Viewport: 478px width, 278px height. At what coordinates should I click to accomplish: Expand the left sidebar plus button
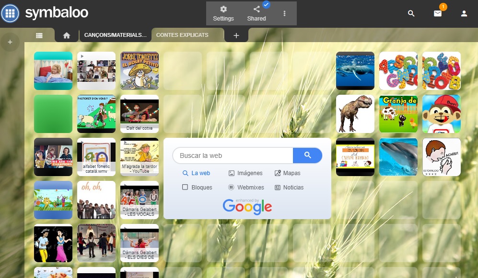pos(10,43)
